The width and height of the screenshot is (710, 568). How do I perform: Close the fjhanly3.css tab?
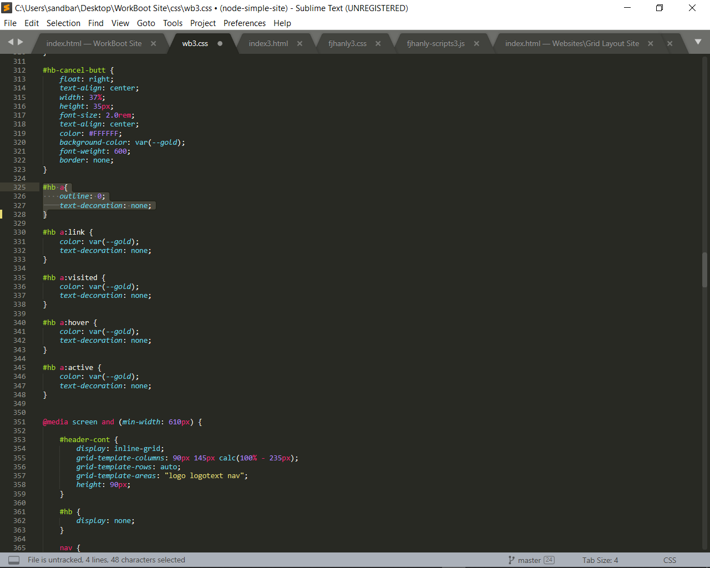coord(378,44)
